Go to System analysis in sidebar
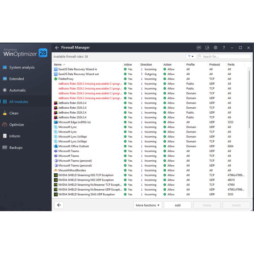This screenshot has width=254, height=254. coord(22,67)
